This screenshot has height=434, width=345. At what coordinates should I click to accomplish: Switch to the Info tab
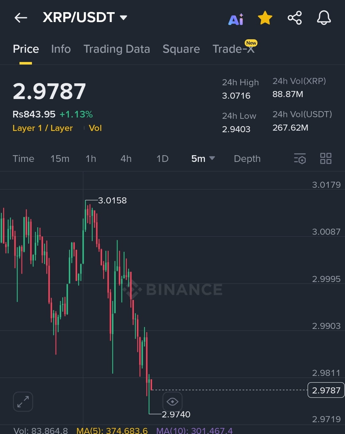[61, 49]
